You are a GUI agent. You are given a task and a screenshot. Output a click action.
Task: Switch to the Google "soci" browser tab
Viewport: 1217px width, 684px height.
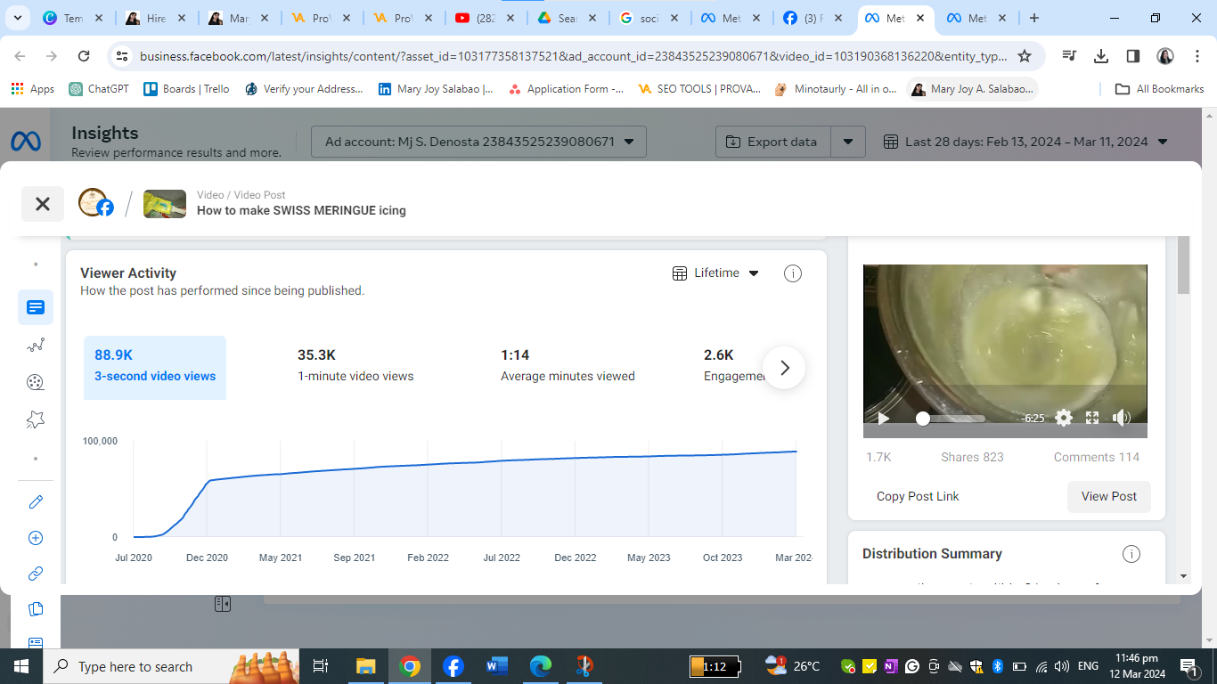click(649, 18)
